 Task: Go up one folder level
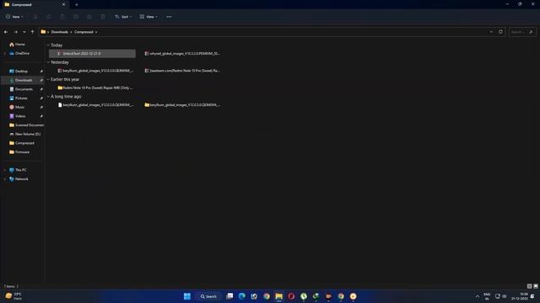coord(32,32)
